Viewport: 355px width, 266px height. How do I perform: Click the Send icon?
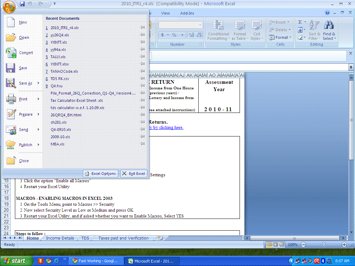11,130
